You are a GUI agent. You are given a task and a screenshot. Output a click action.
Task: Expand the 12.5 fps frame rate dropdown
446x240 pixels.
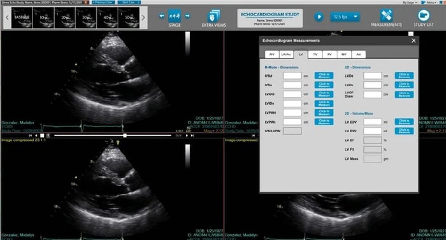pos(345,17)
